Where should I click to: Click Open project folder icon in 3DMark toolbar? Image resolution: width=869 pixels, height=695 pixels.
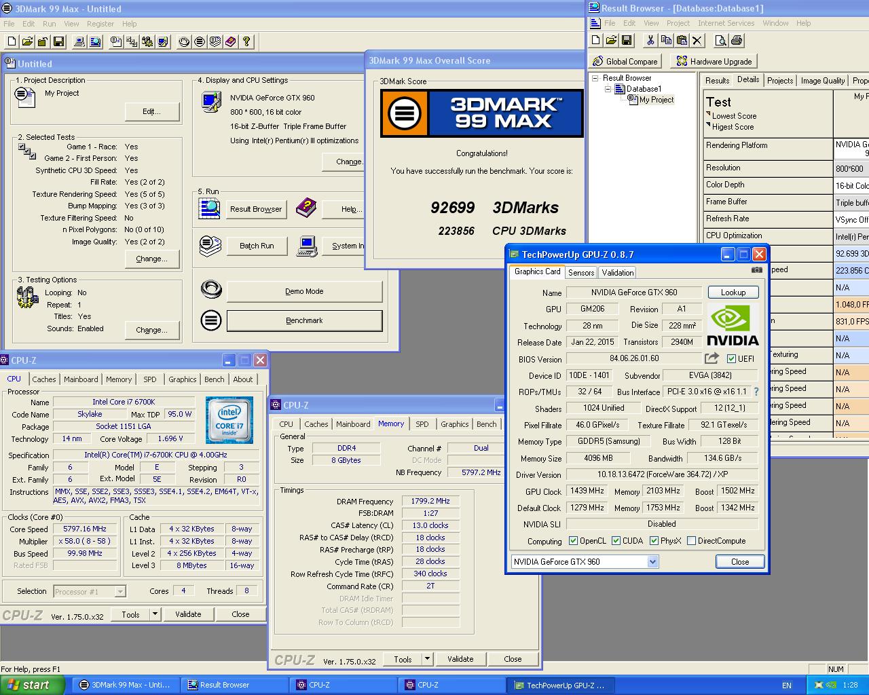27,41
